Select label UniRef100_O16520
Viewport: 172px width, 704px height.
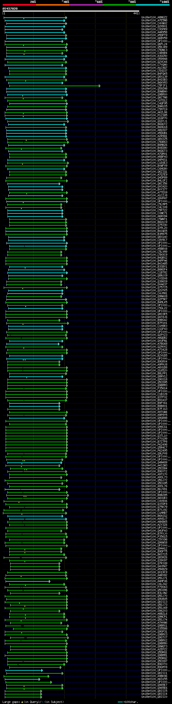(154, 371)
